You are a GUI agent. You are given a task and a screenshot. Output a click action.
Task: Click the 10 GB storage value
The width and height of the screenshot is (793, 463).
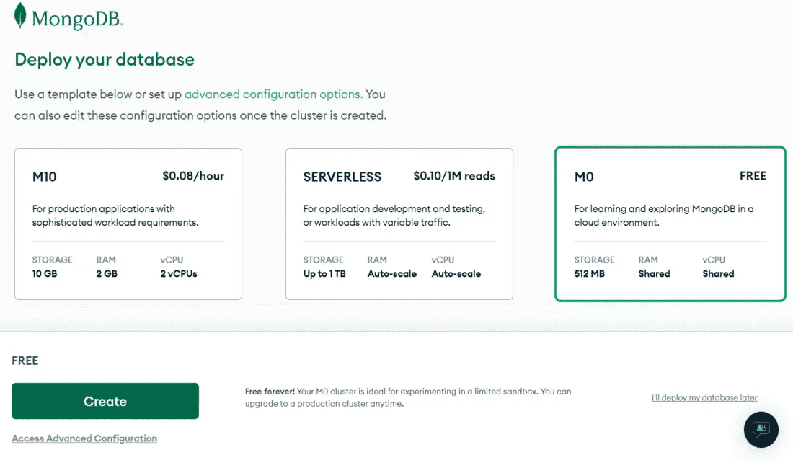pyautogui.click(x=45, y=274)
